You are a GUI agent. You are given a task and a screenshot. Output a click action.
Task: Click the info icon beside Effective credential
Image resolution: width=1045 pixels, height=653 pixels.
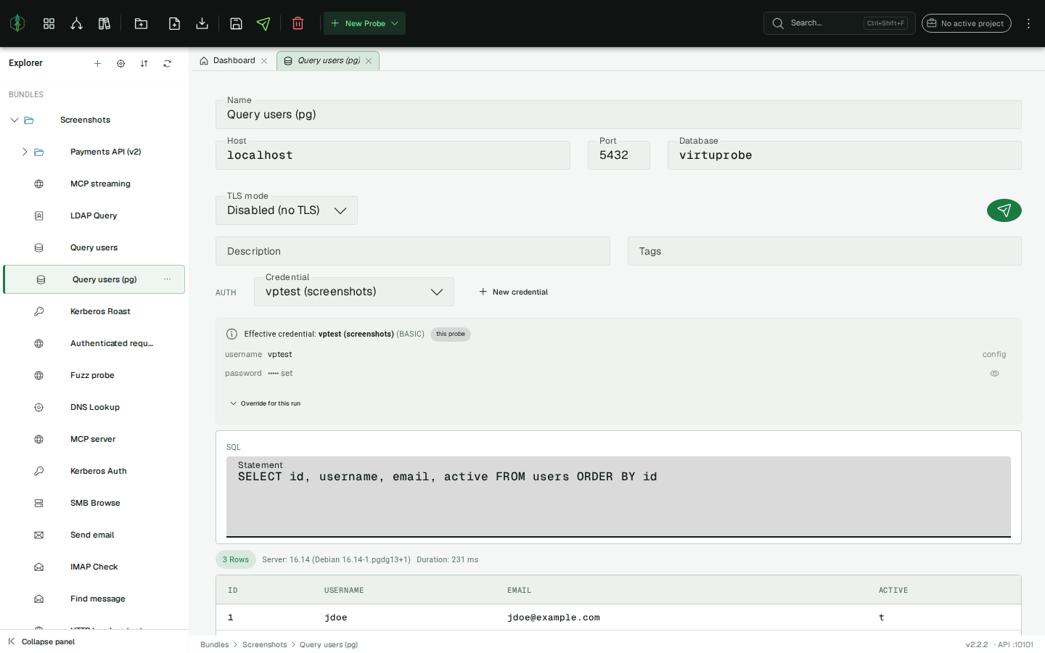point(231,334)
